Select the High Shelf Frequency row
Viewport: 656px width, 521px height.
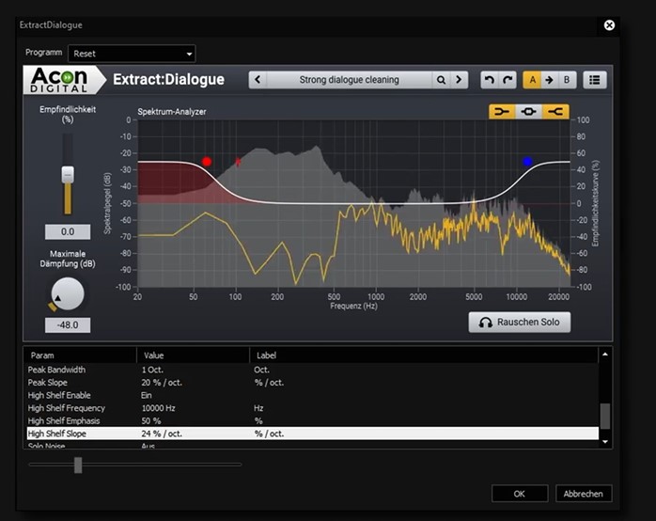coord(313,408)
